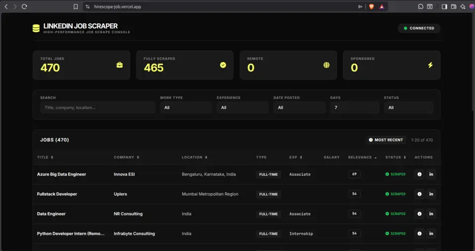The width and height of the screenshot is (475, 251).
Task: Open LinkedIn link for Azure Big Data Engineer
Action: click(431, 174)
